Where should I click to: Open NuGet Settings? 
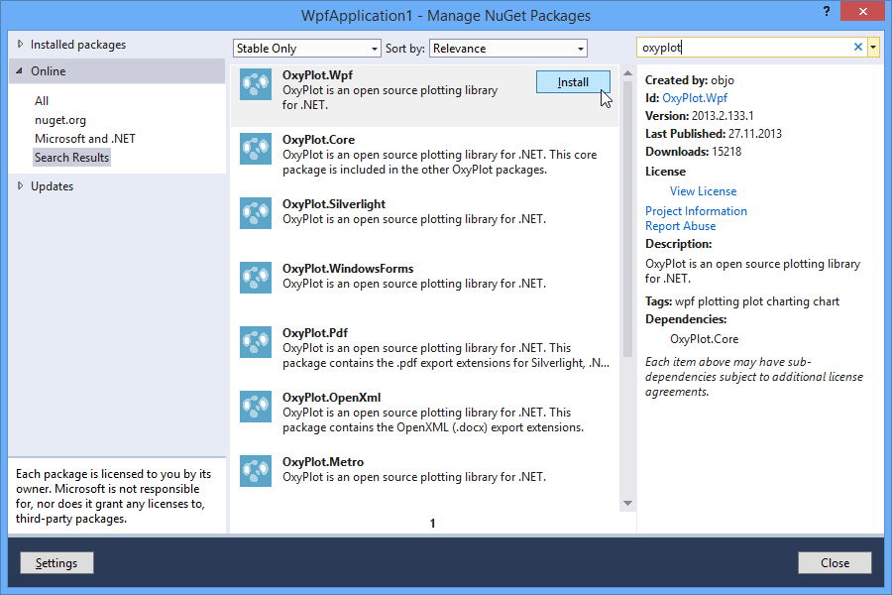click(56, 562)
